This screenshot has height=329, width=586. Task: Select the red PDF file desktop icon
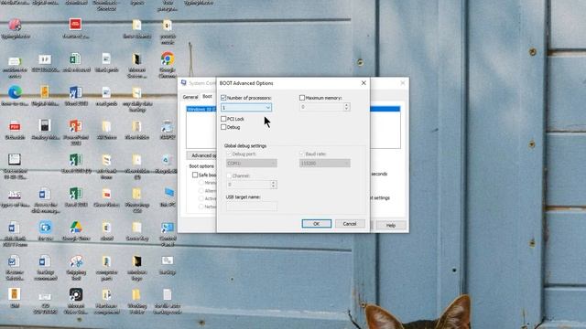tap(15, 126)
